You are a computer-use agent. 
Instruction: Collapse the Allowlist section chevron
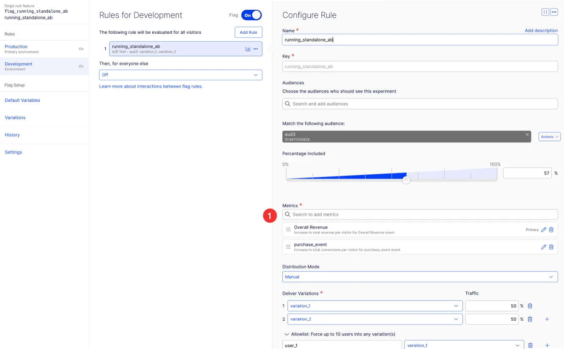point(287,334)
